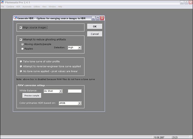Screen dimensions: 193x139
Task: Maximize the Generate HDR dialog
Action: [98, 18]
